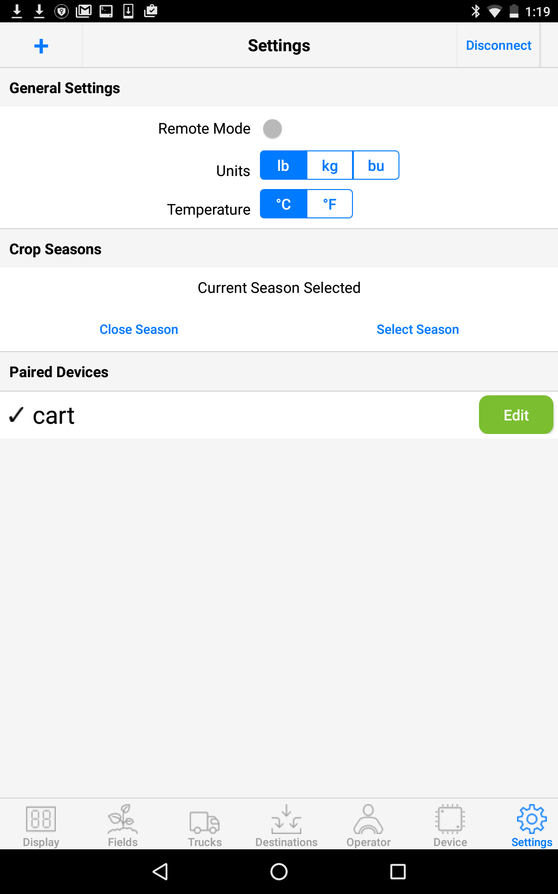
Task: Open the Destinations tab icon
Action: 286,819
